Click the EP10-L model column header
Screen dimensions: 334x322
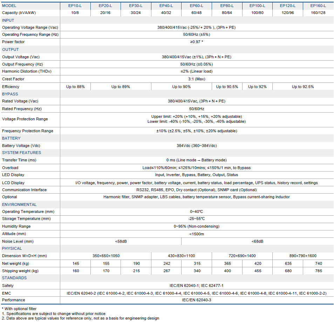[x=75, y=6]
